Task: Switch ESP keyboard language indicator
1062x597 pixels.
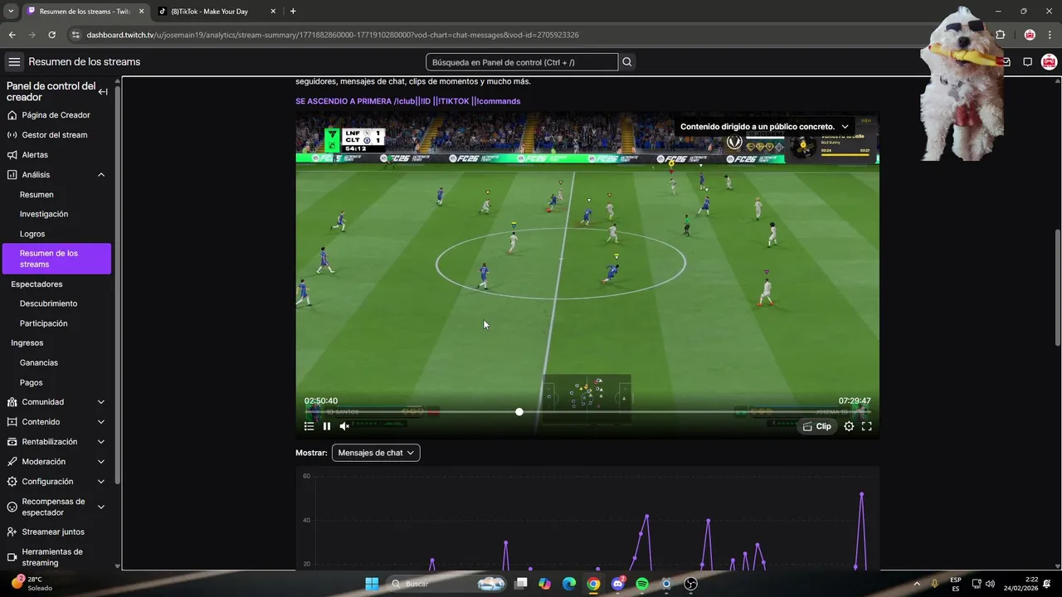Action: (956, 584)
